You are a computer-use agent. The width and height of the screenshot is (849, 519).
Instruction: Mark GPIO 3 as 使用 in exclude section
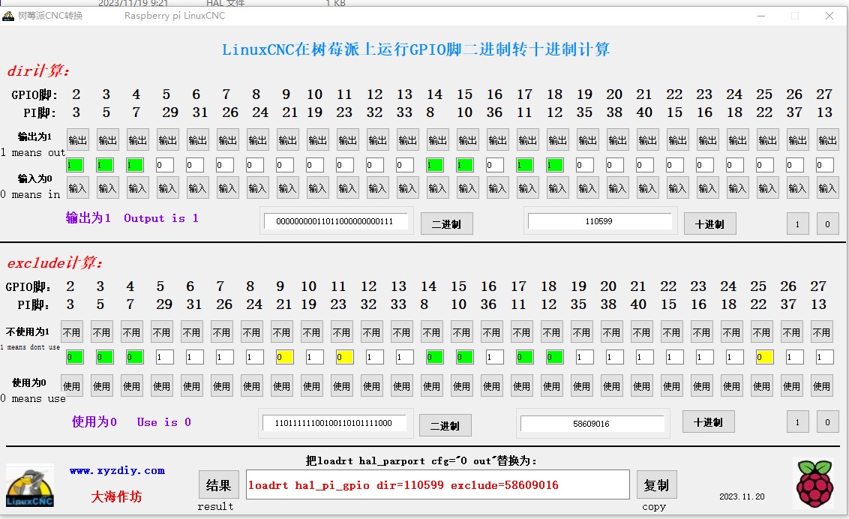101,385
